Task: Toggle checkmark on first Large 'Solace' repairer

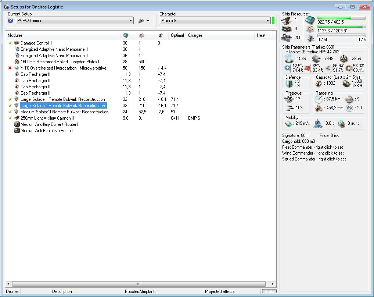Action: click(x=10, y=99)
